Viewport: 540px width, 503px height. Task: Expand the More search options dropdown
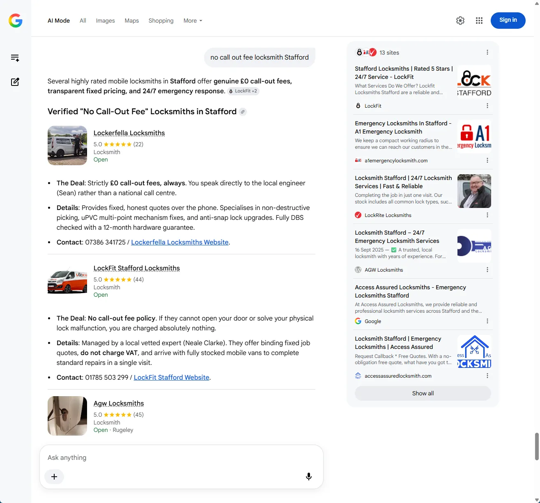pos(193,21)
